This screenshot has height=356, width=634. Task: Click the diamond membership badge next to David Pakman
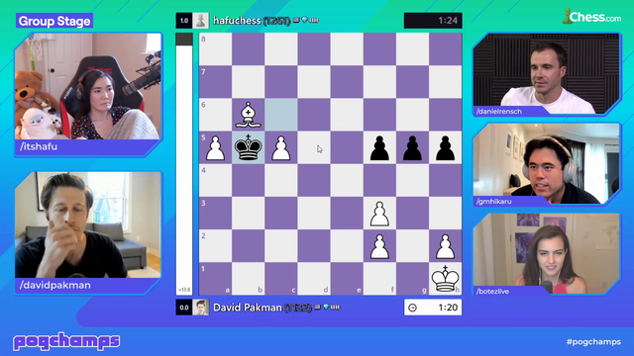(x=326, y=307)
